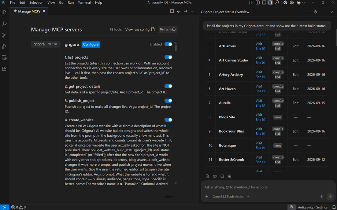
Task: Toggle off the list_projects tool
Action: (168, 57)
